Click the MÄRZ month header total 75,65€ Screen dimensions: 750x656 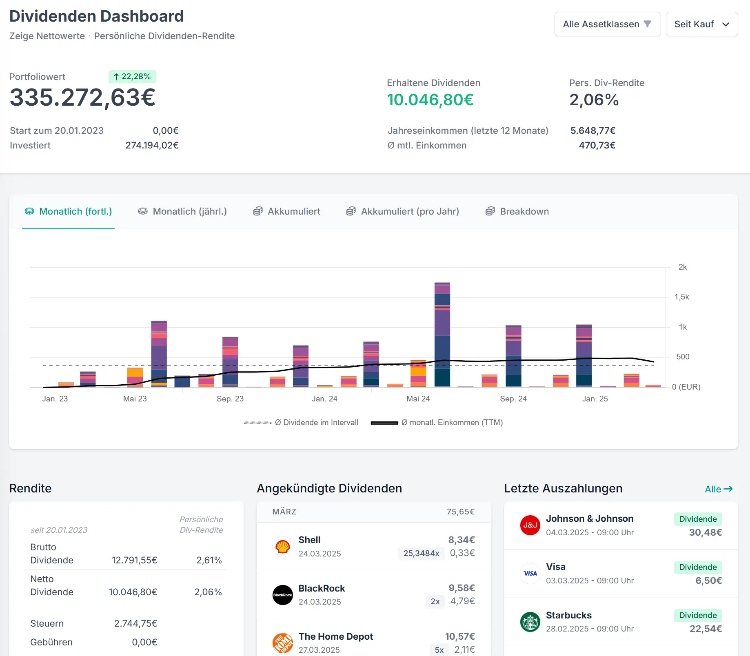pos(461,512)
